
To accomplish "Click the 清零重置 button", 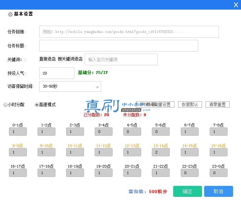I will point(218,104).
